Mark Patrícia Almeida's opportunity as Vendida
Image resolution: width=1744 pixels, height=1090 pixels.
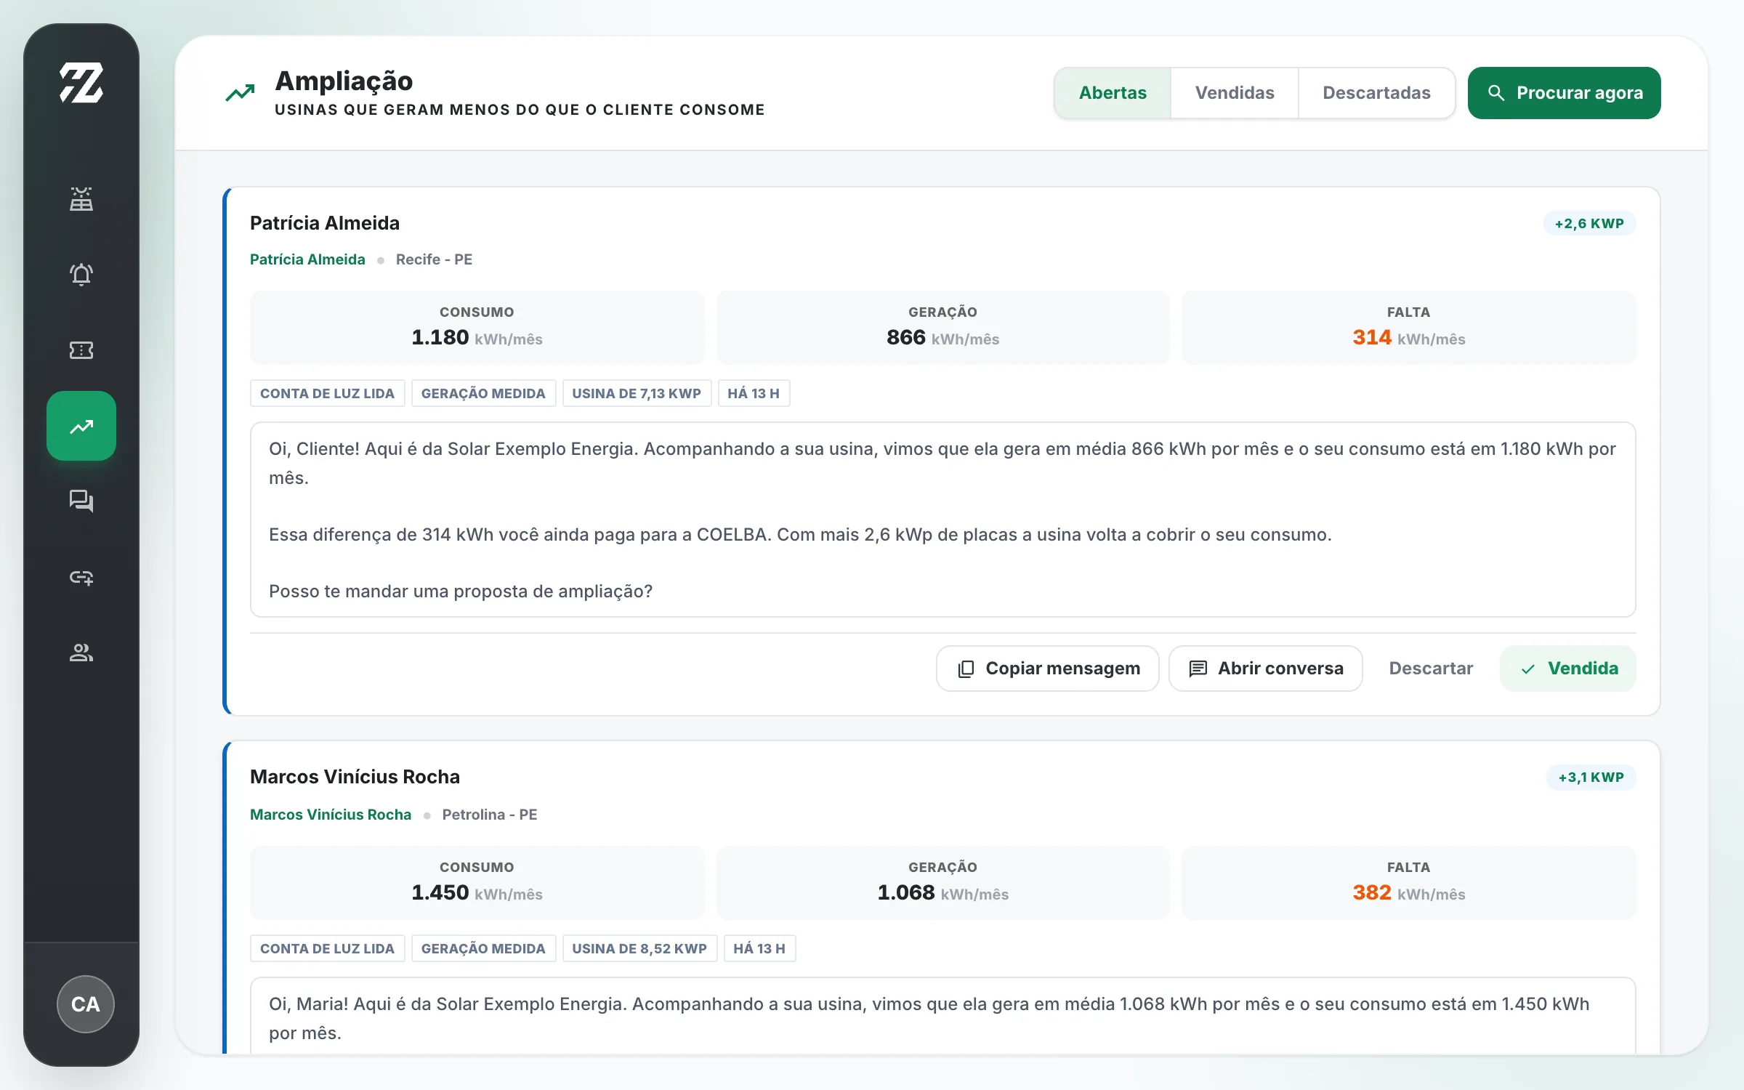[1568, 669]
